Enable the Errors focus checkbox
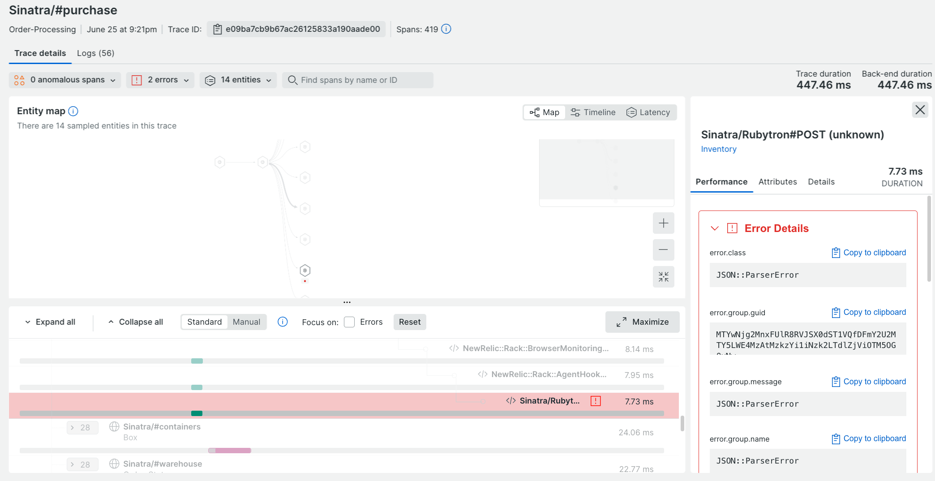935x481 pixels. 349,322
